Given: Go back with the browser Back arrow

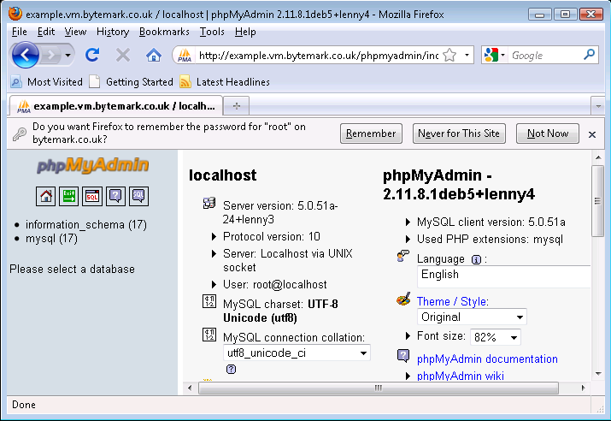Looking at the screenshot, I should [x=26, y=55].
